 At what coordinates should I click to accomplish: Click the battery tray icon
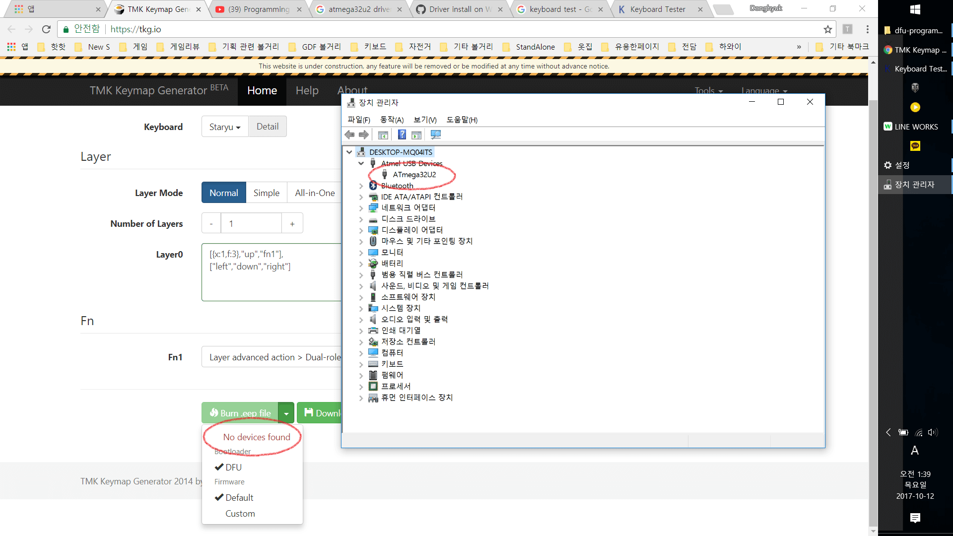click(x=903, y=432)
